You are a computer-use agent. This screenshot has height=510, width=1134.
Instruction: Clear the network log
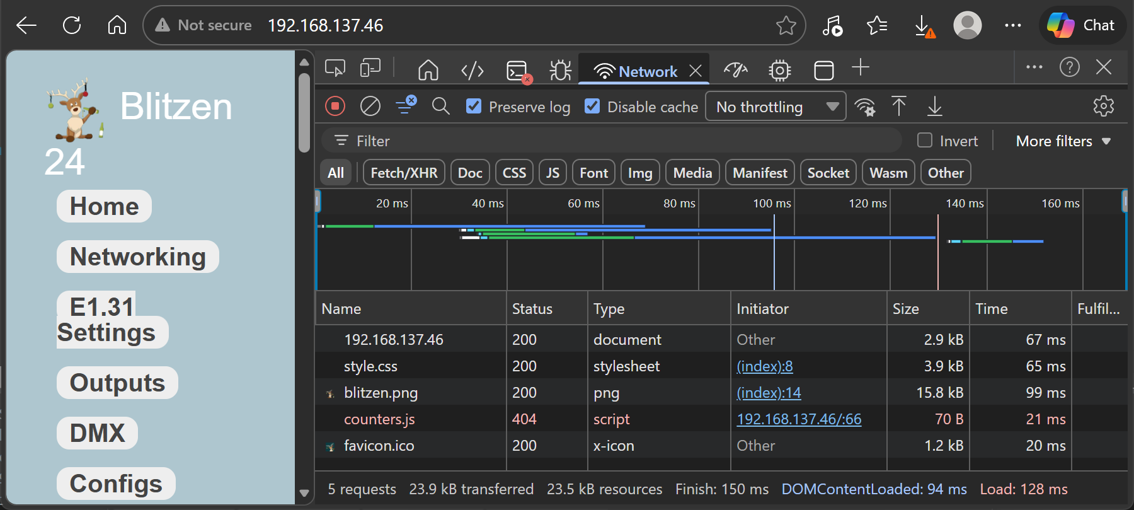click(370, 107)
